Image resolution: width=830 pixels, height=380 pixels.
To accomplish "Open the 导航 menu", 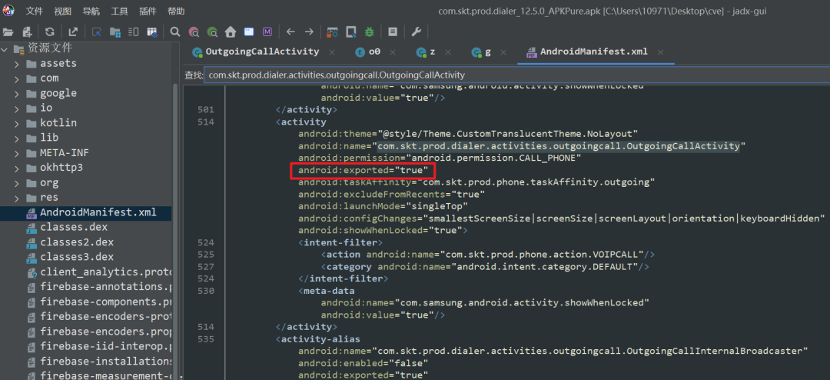I will pyautogui.click(x=91, y=11).
